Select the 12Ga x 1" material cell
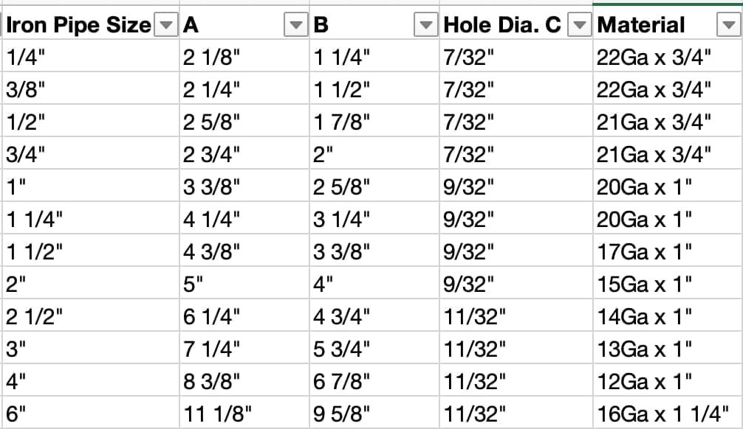 click(668, 380)
